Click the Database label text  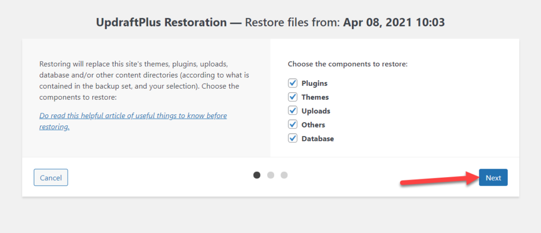click(x=318, y=139)
